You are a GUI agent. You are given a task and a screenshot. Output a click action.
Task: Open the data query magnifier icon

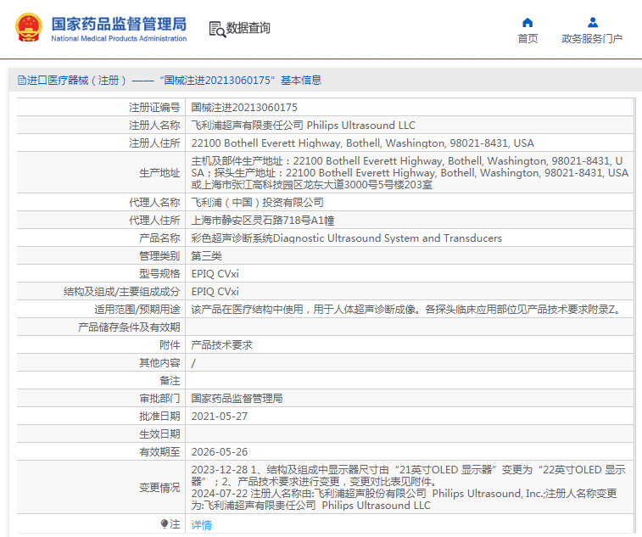217,29
